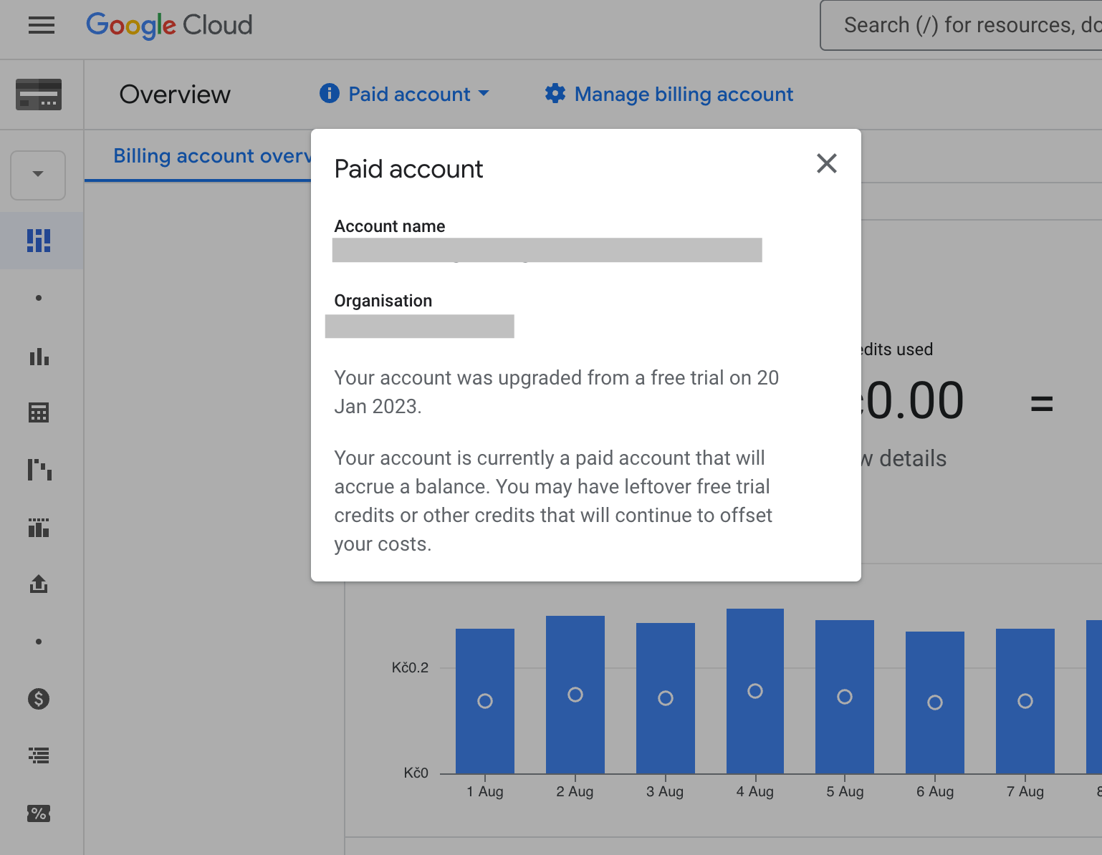Image resolution: width=1102 pixels, height=855 pixels.
Task: Click the Google Cloud logo
Action: [x=169, y=26]
